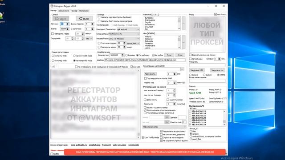
Task: Check the фейк почты checkbox
Action: click(145, 100)
